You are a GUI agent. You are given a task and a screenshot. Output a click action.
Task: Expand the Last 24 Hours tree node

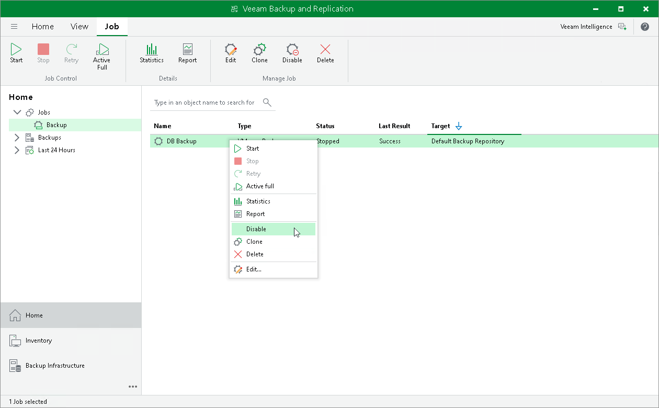(17, 150)
